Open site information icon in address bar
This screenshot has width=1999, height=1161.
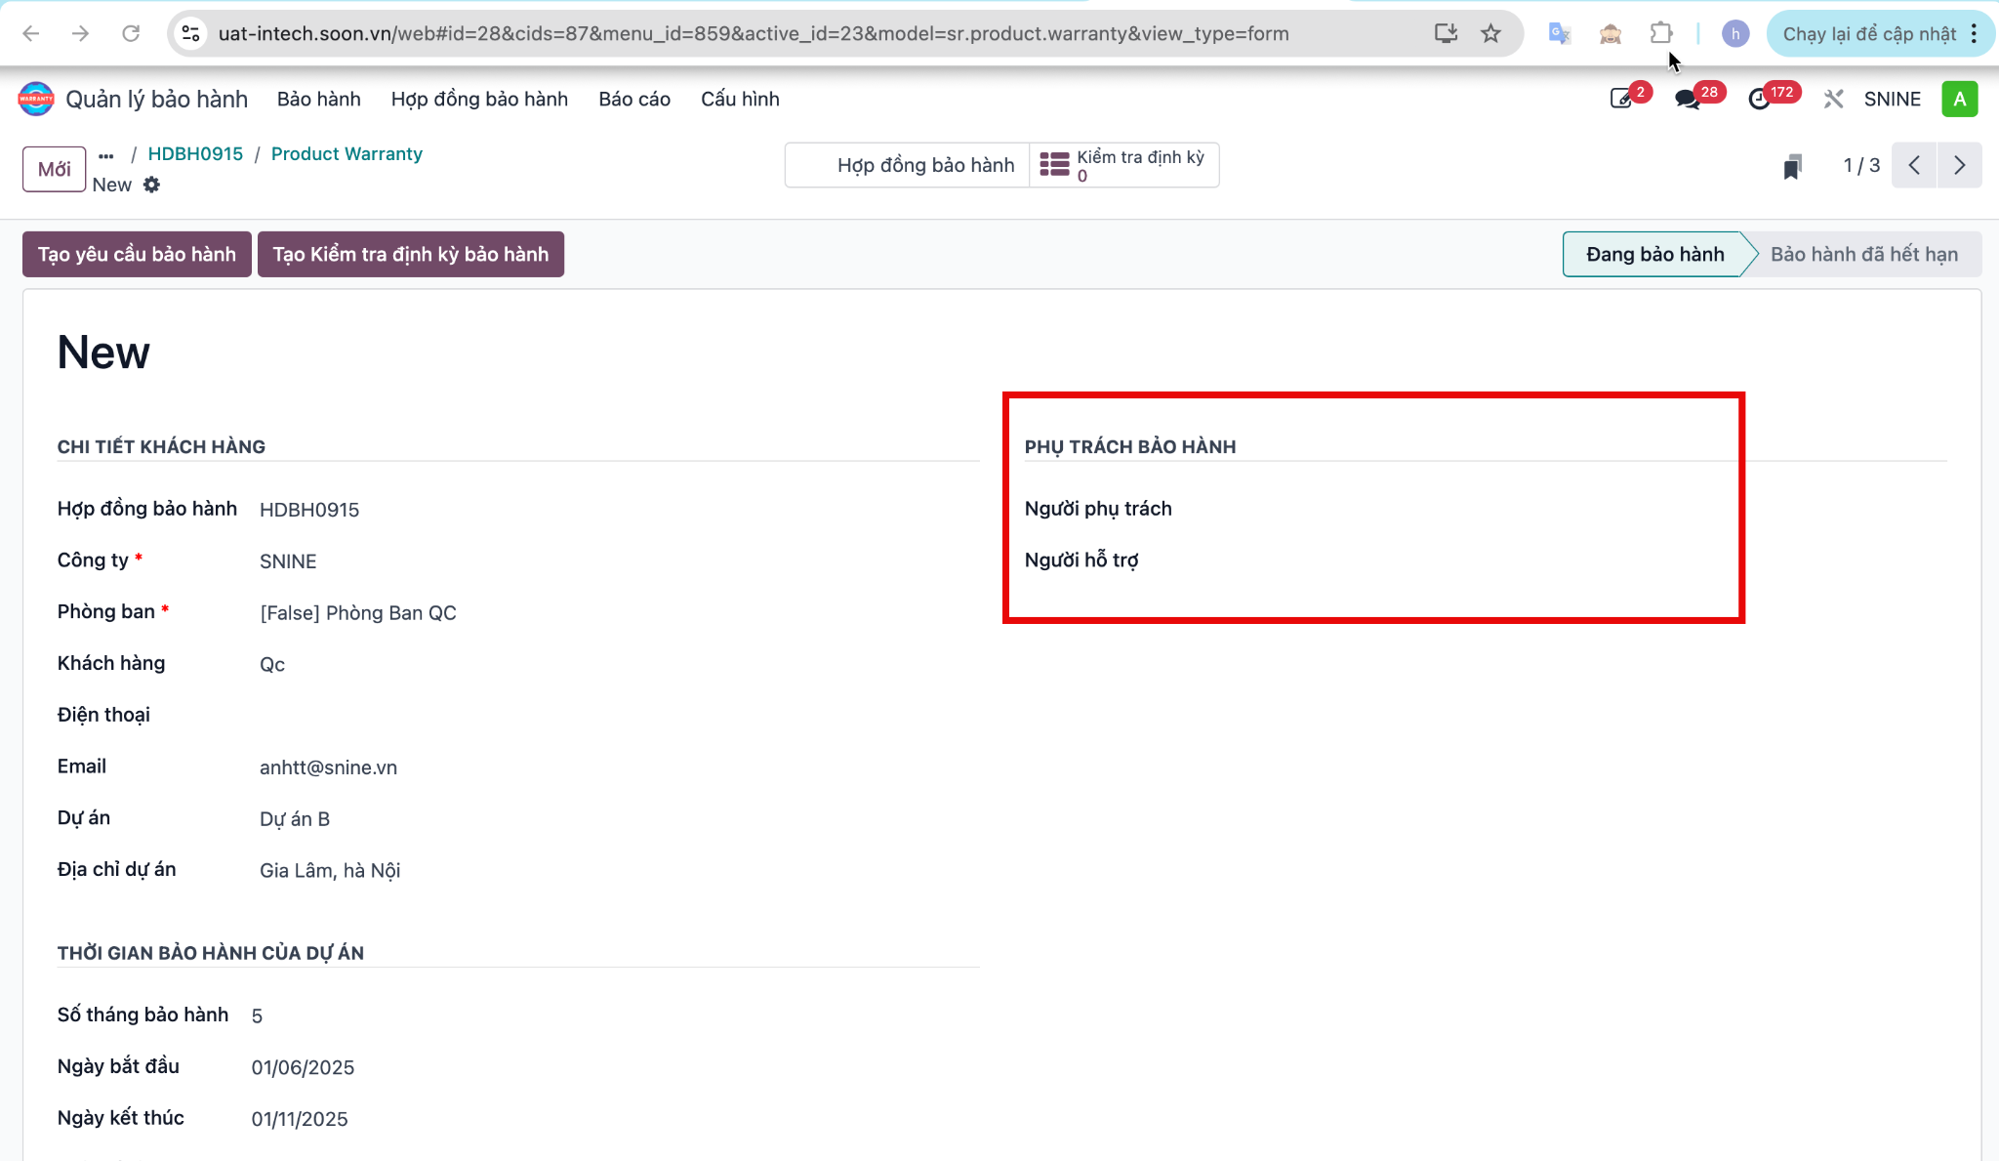(x=191, y=34)
